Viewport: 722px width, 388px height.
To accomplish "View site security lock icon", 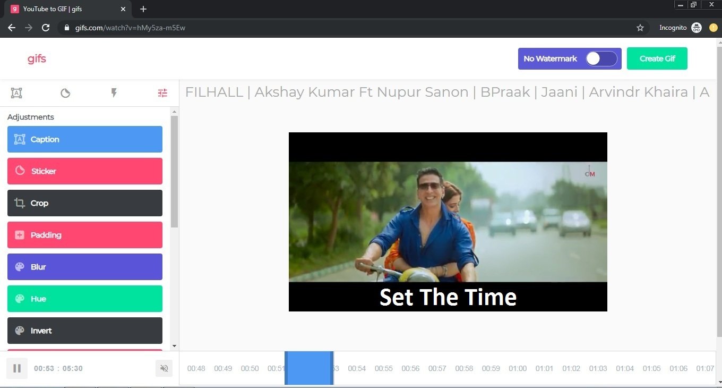I will pos(67,28).
